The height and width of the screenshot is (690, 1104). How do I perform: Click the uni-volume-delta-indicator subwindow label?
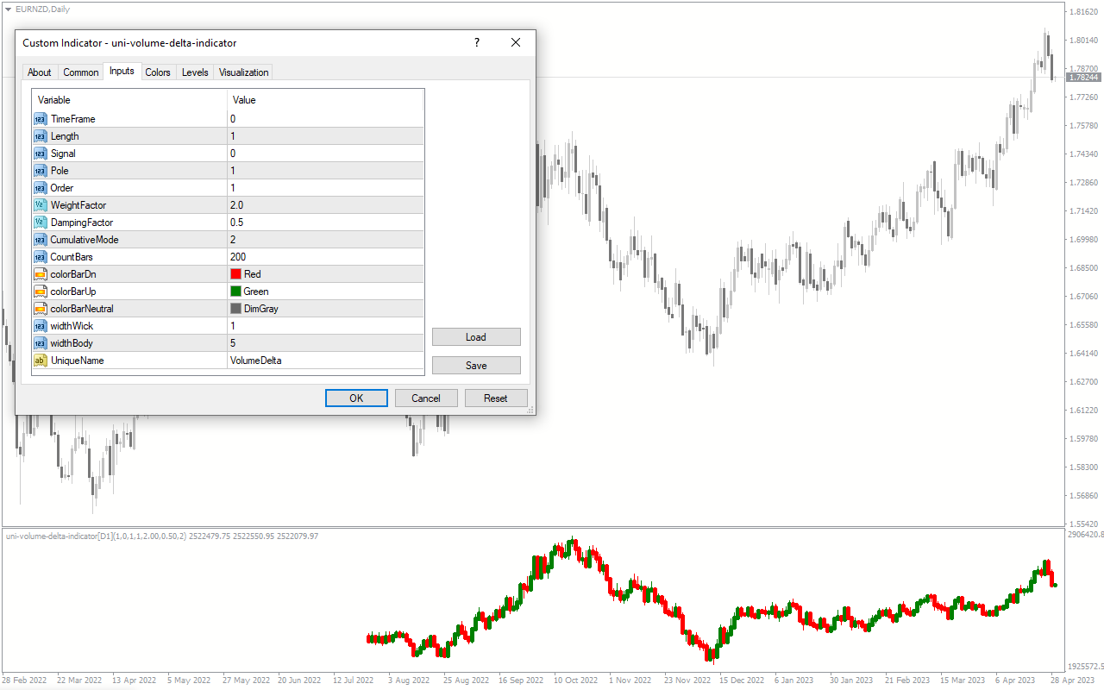coord(162,536)
